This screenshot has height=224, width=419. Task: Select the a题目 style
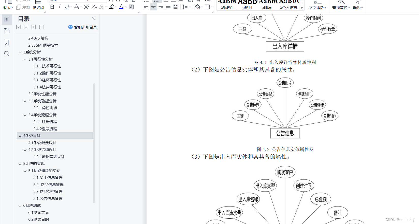247,5
